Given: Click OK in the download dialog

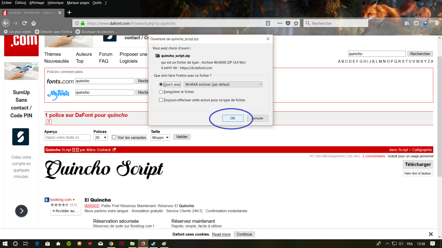Looking at the screenshot, I should pos(232,118).
